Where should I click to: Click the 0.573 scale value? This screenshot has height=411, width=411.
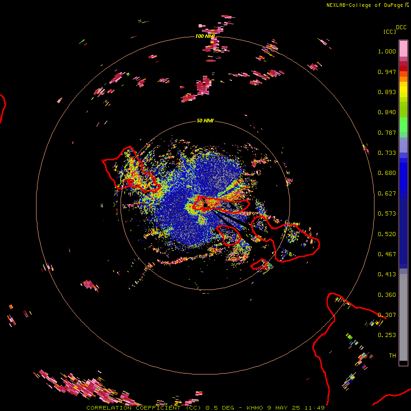point(387,214)
